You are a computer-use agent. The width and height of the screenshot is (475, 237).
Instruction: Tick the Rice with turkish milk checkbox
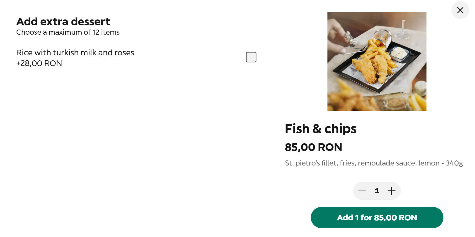tap(251, 57)
